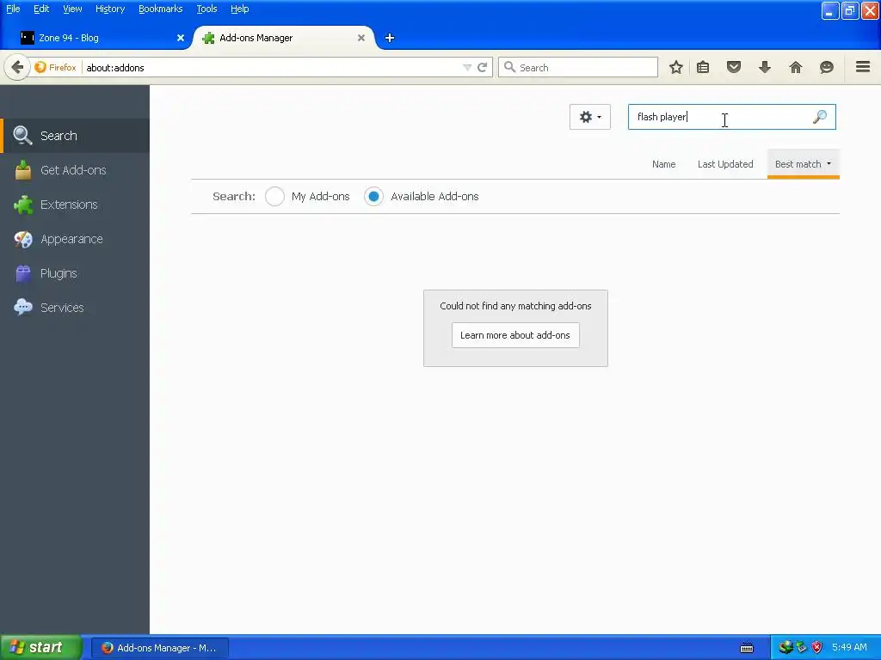Switch to the Add-ons Manager tab
This screenshot has width=881, height=660.
[284, 38]
